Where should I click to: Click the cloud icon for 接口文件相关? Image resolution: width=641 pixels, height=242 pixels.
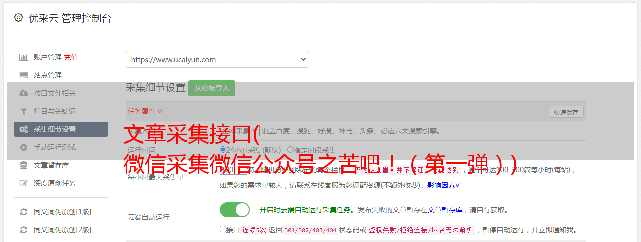point(23,93)
